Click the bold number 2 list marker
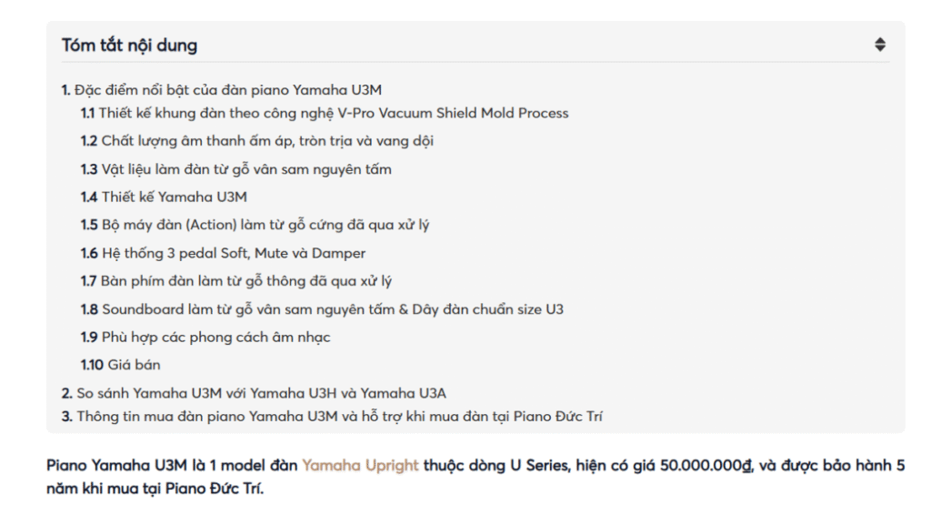The image size is (931, 505). point(66,393)
